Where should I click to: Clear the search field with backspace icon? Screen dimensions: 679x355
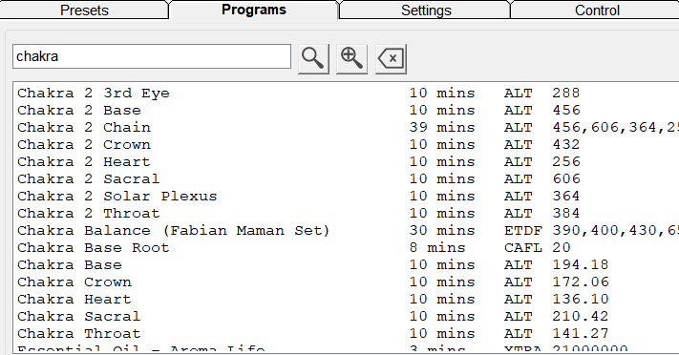click(391, 58)
